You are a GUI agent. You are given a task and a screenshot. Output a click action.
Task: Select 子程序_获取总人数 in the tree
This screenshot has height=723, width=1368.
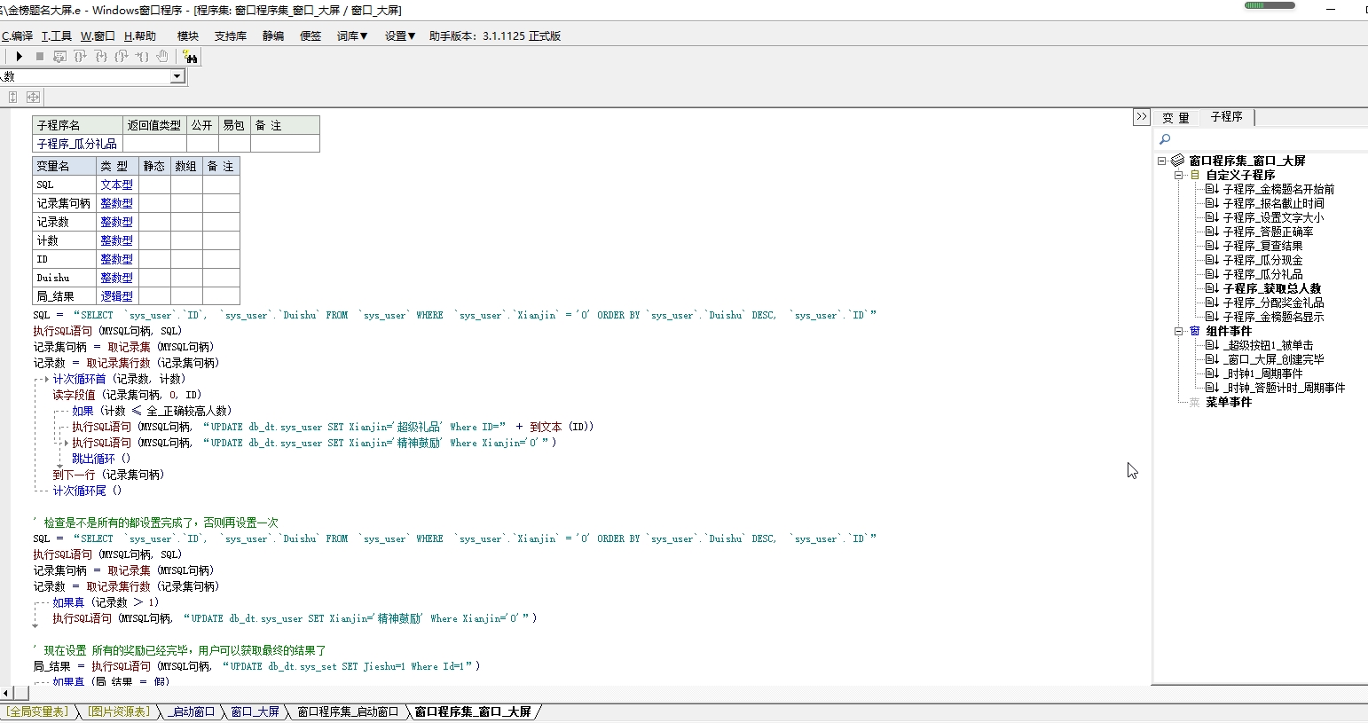click(x=1272, y=288)
